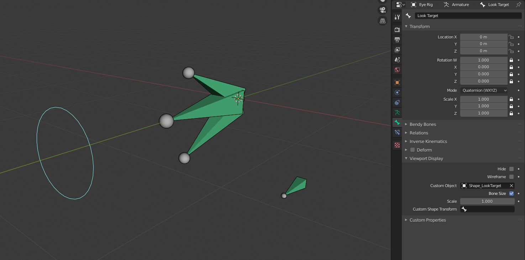Open the Texture properties tab
525x260 pixels.
tap(397, 145)
